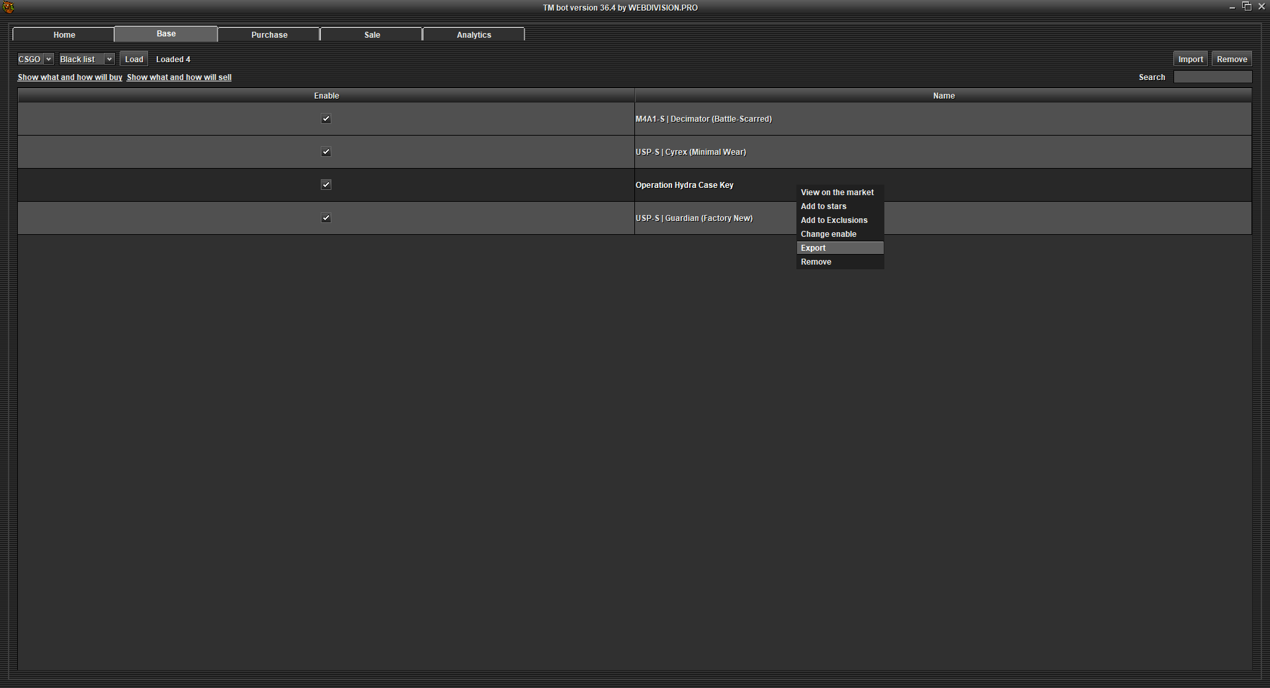1270x688 pixels.
Task: Click into the Search field
Action: click(1212, 77)
